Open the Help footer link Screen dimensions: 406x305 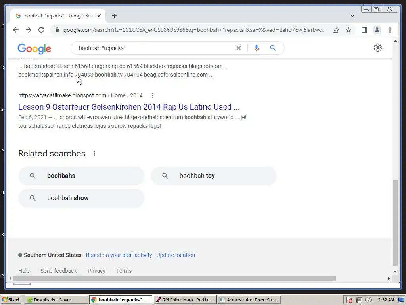click(x=24, y=271)
